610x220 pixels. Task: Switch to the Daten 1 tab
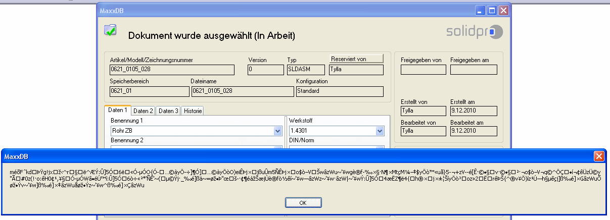click(118, 111)
